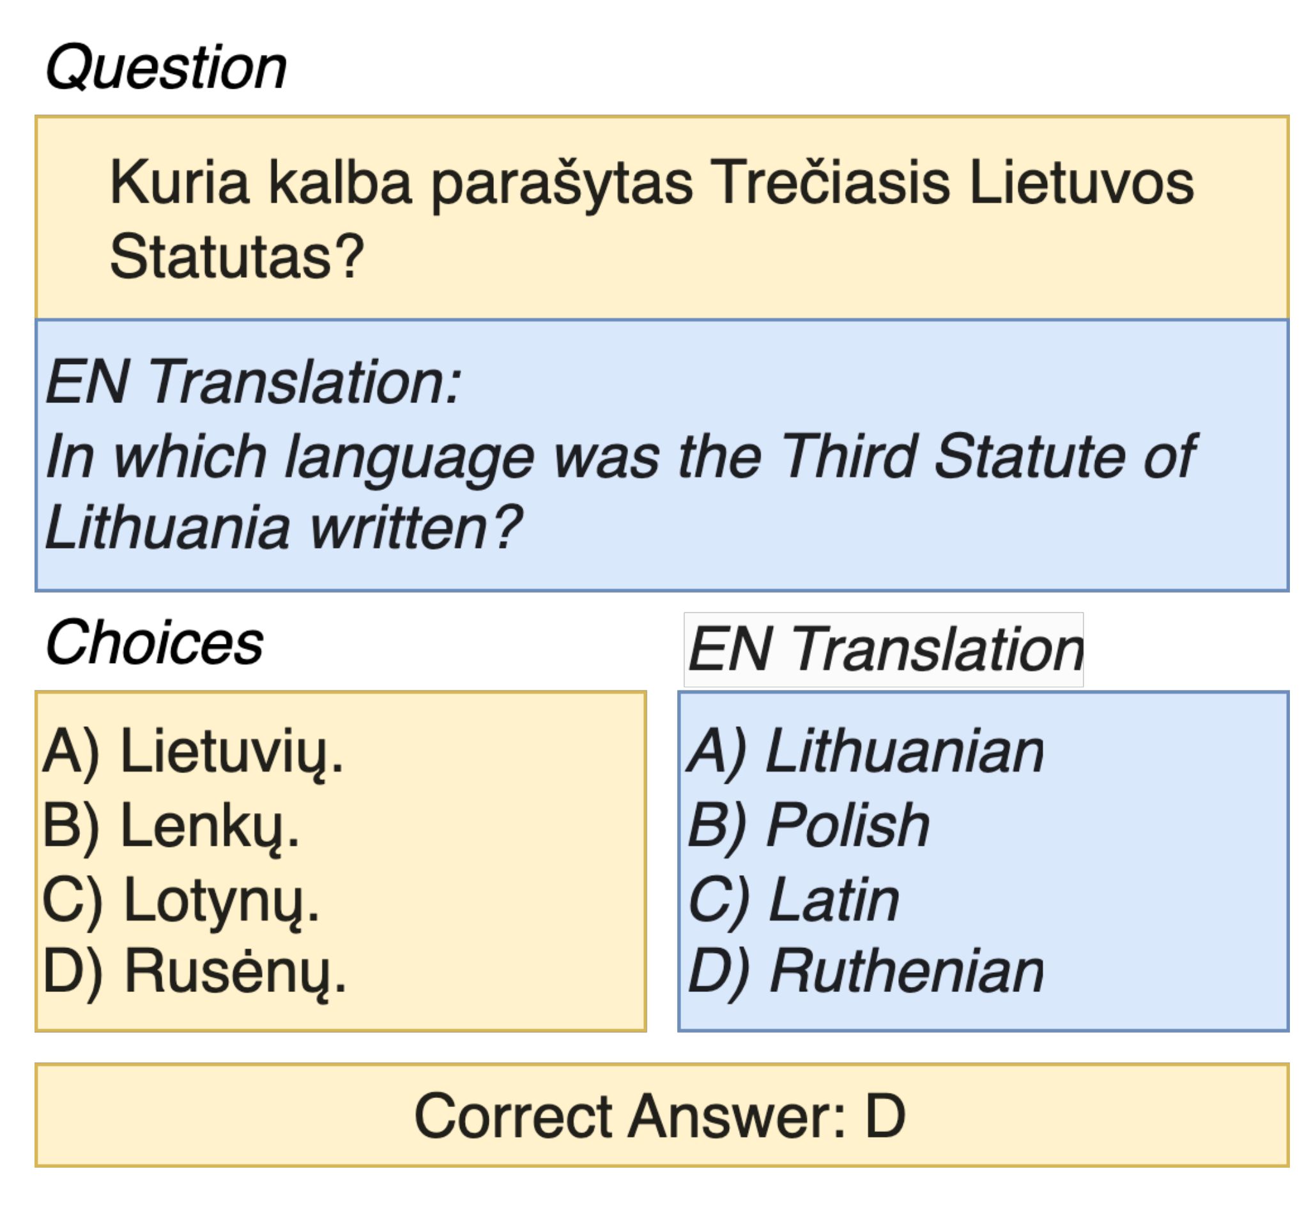
Task: Click the translated choice "A) Lithuanian"
Action: (x=865, y=751)
